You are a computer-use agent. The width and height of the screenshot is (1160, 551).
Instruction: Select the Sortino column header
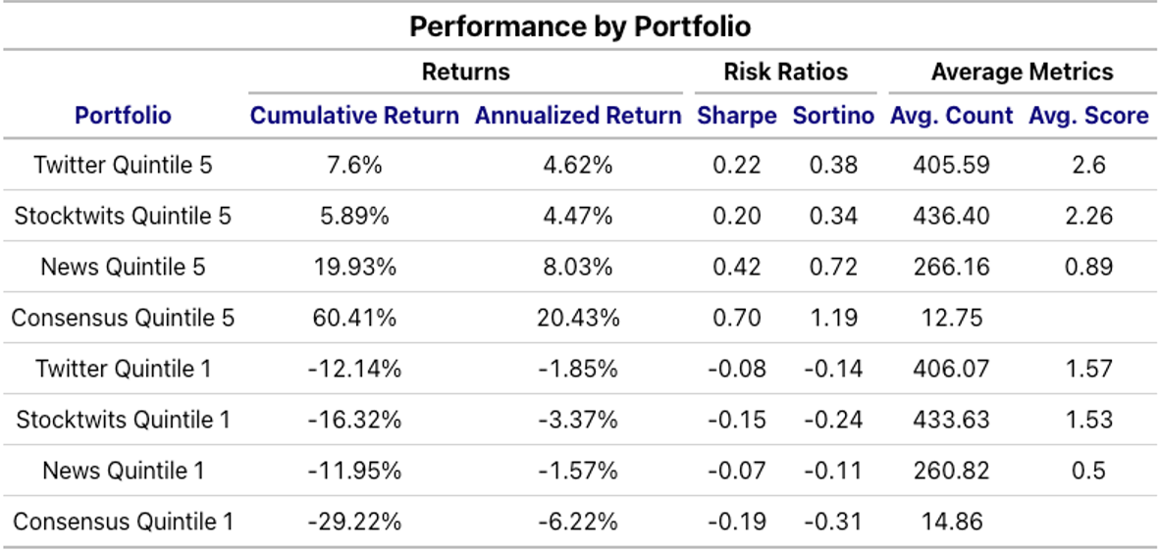point(833,116)
